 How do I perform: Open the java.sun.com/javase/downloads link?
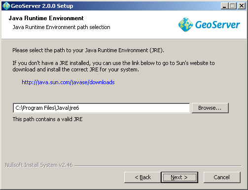pyautogui.click(x=68, y=82)
